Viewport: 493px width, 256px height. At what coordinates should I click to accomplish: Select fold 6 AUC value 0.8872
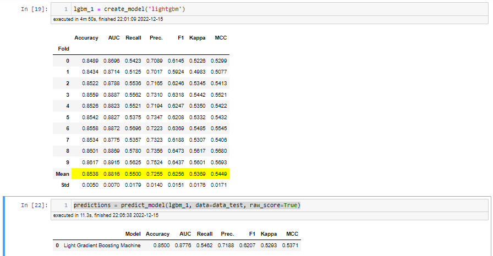pos(112,129)
